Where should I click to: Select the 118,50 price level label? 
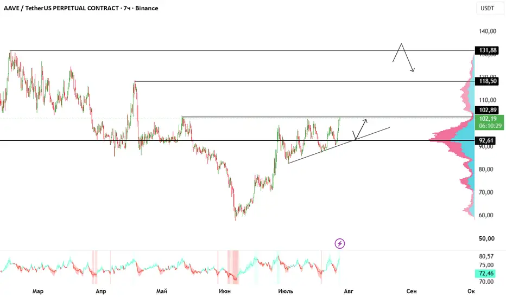487,81
